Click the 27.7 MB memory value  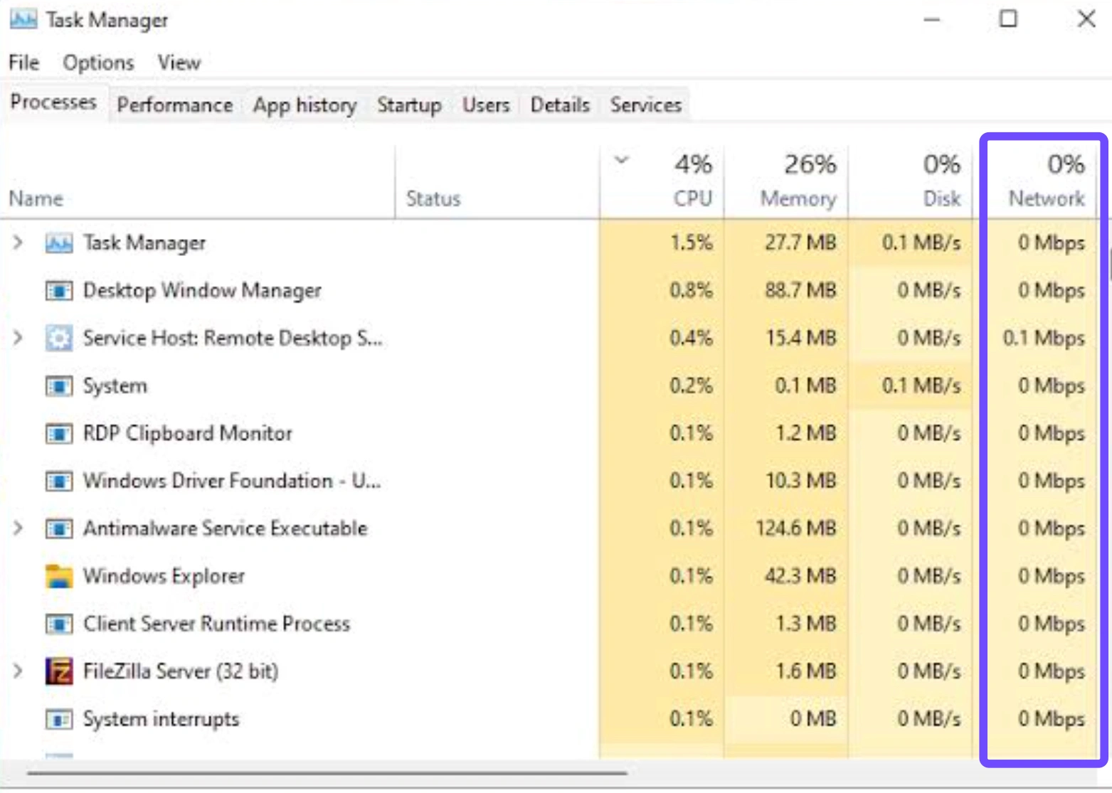pyautogui.click(x=800, y=243)
